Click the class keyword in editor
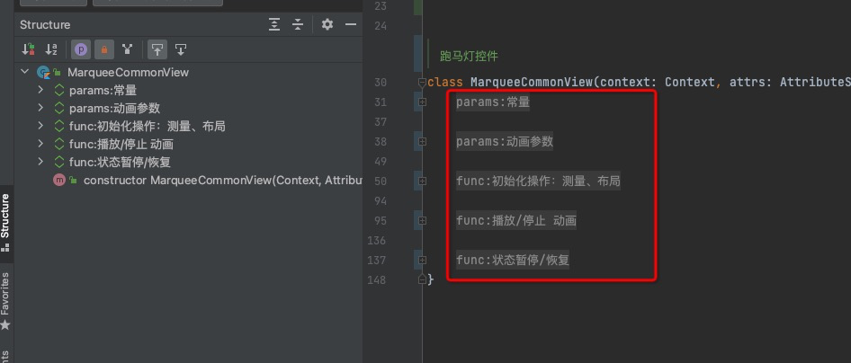Screen dimensions: 851x363 coord(445,83)
